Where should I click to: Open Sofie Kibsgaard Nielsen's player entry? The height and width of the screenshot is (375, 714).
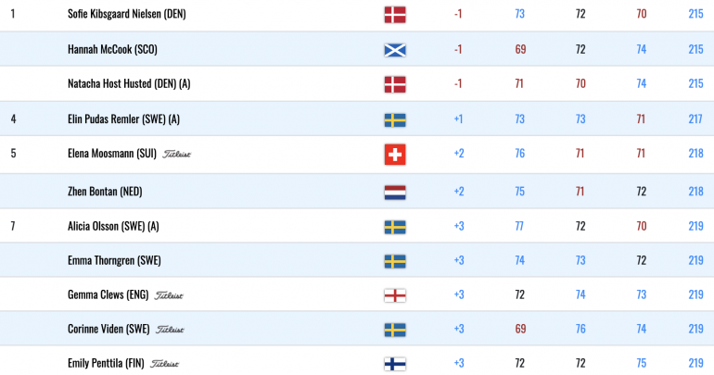point(127,14)
